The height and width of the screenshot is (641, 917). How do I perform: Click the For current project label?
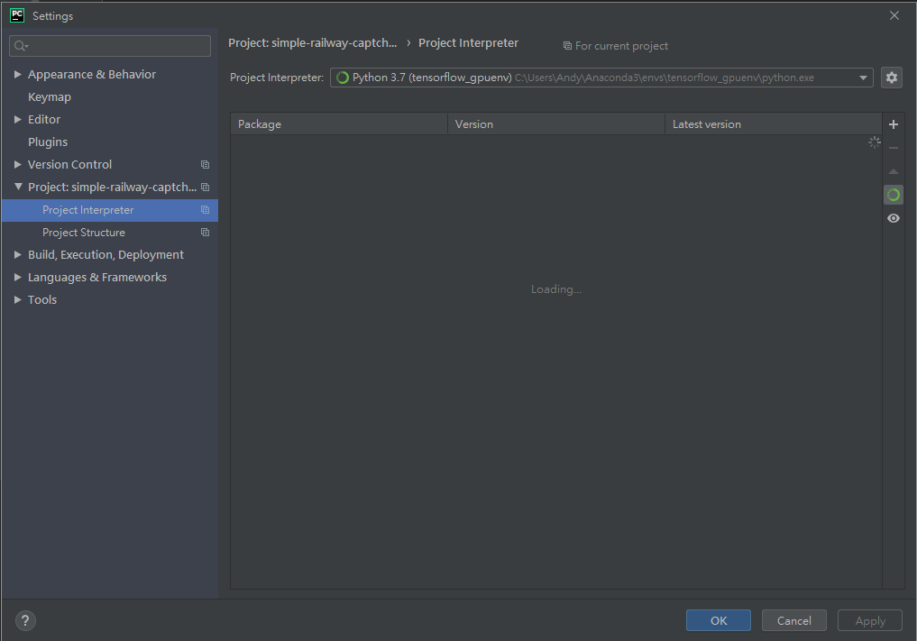tap(615, 46)
